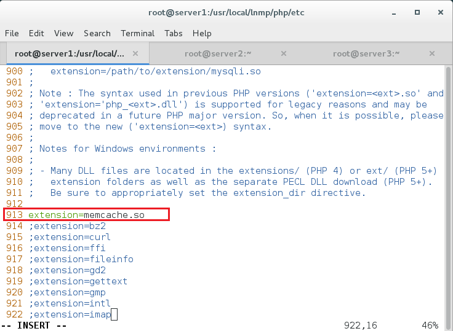Click the 'Many DLL files are located' line
The width and height of the screenshot is (453, 331).
coord(238,171)
